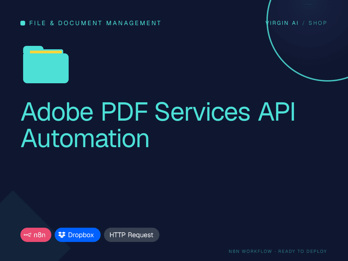Click the HTTP Request tag pill
Image resolution: width=348 pixels, height=261 pixels.
(x=132, y=235)
